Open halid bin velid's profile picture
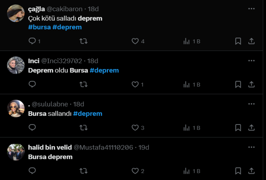The height and width of the screenshot is (180, 266). click(16, 152)
